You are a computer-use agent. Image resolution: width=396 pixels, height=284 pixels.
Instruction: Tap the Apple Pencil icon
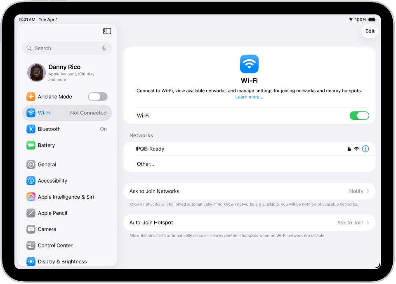click(x=31, y=213)
